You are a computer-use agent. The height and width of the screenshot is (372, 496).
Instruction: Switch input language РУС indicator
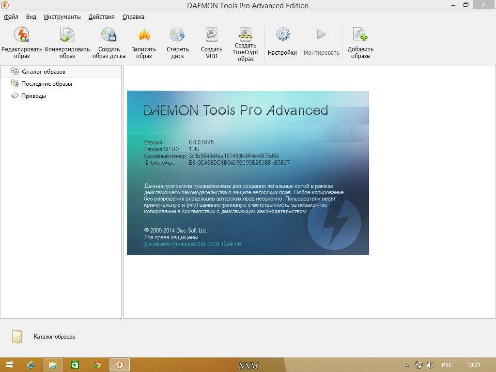click(x=447, y=365)
